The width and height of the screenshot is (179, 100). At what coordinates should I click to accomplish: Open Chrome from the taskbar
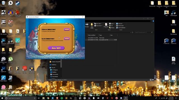(48, 98)
